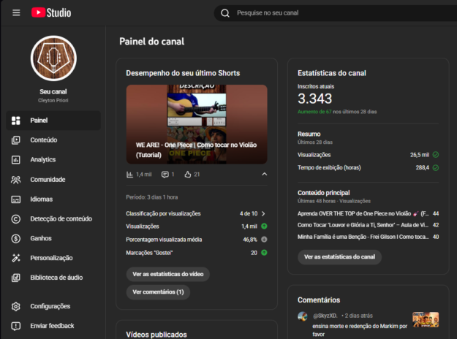Collapse the Shorts performance details chevron
Screen dimensions: 457x339
[x=265, y=174]
